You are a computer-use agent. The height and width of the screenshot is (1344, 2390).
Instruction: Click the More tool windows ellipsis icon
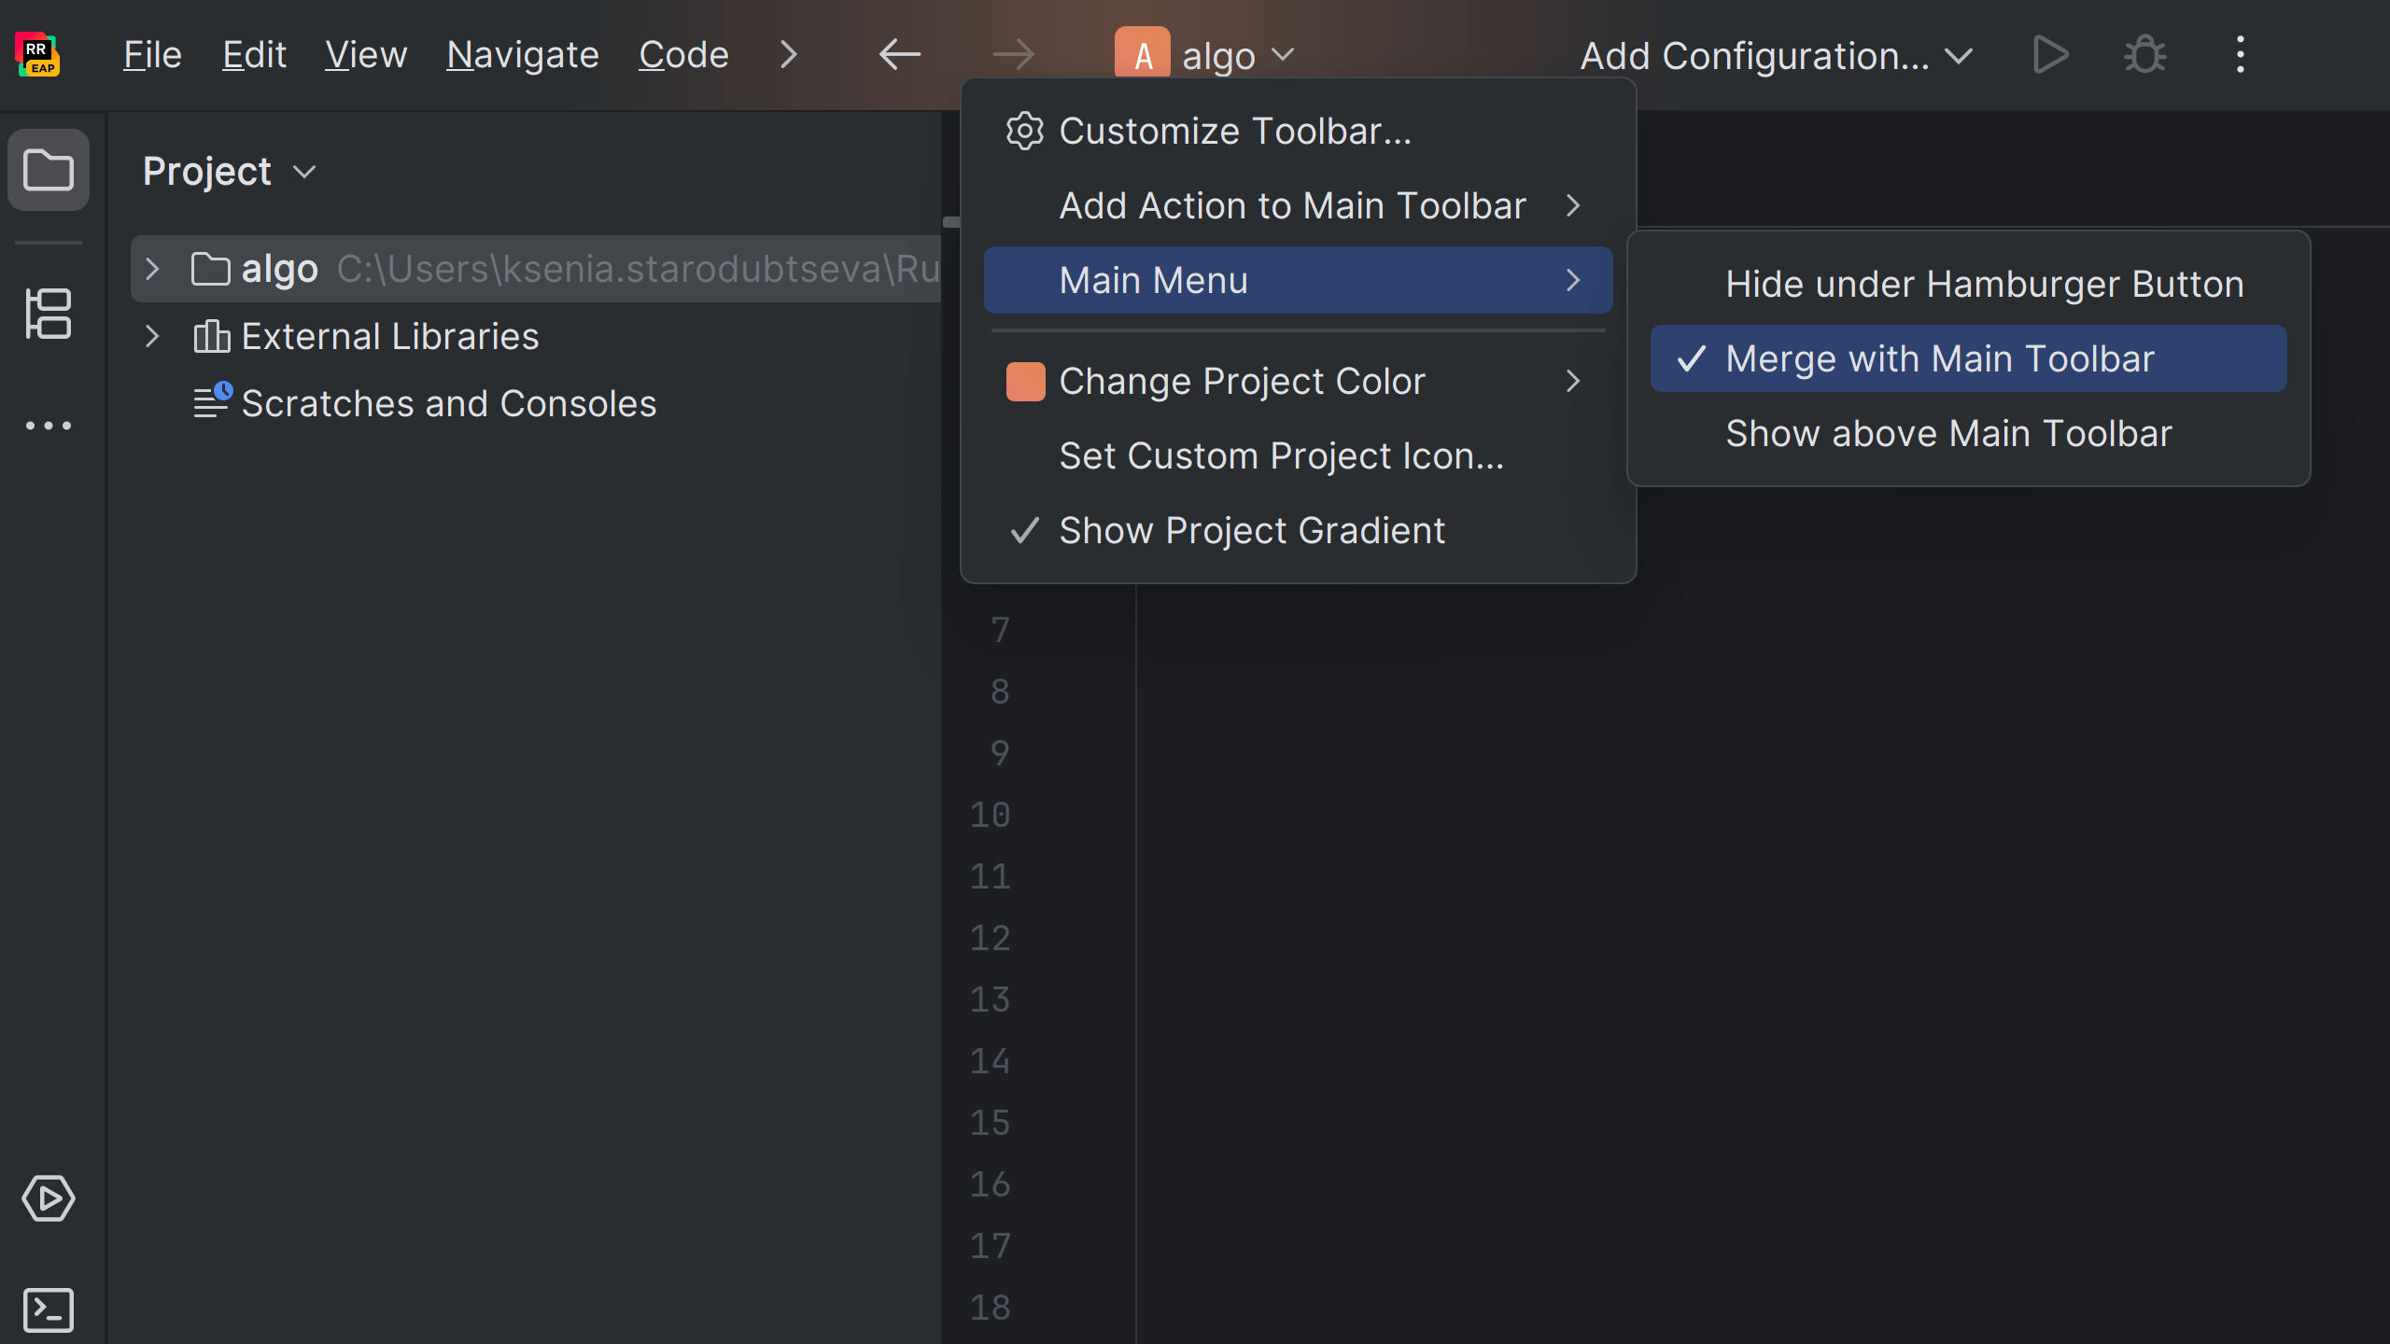click(49, 426)
